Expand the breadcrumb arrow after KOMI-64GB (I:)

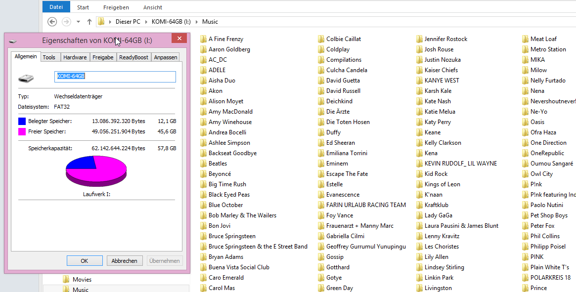click(x=196, y=22)
